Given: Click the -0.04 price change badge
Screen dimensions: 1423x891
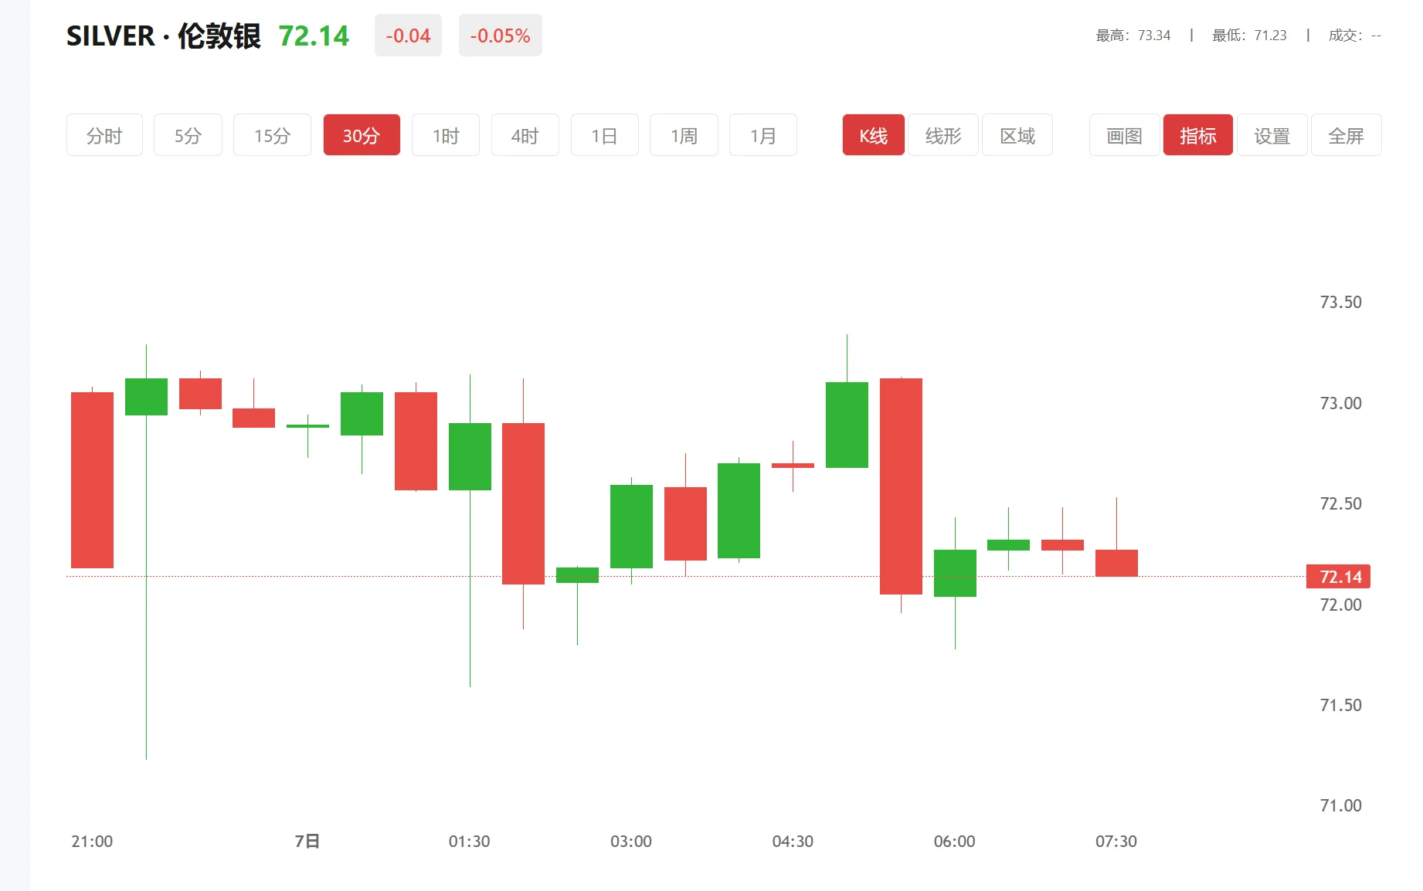Looking at the screenshot, I should click(408, 36).
